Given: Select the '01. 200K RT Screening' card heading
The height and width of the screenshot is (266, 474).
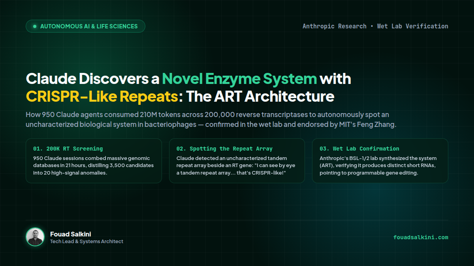Looking at the screenshot, I should click(x=68, y=149).
